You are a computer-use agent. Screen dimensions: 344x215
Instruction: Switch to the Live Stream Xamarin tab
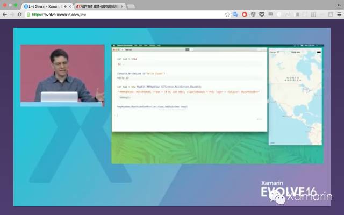(x=47, y=6)
